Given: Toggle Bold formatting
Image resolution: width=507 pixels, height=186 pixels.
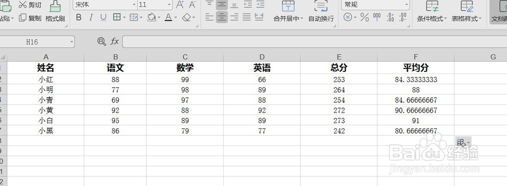Looking at the screenshot, I should [79, 17].
